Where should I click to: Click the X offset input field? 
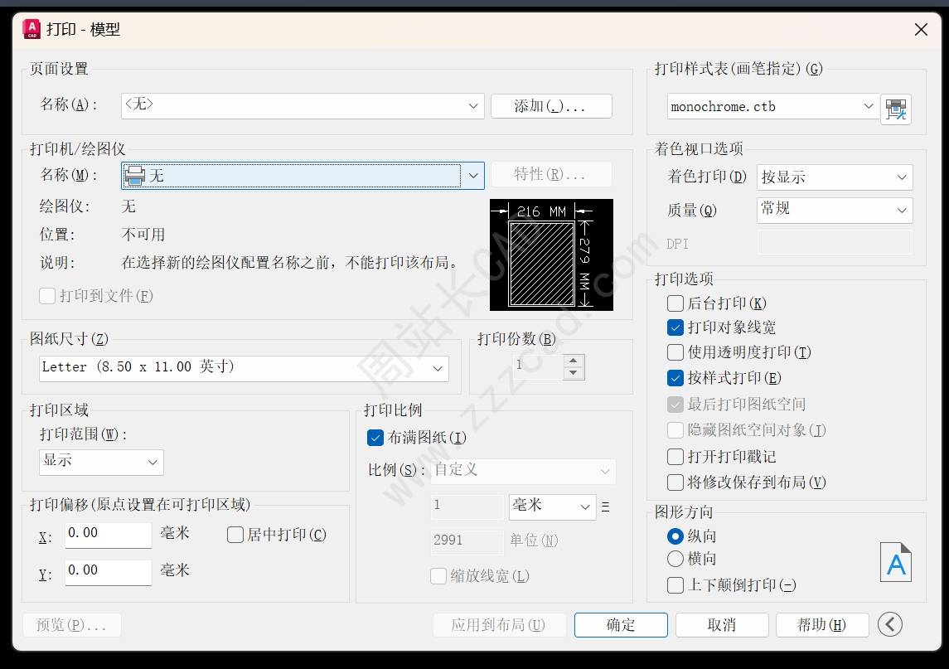pos(109,536)
